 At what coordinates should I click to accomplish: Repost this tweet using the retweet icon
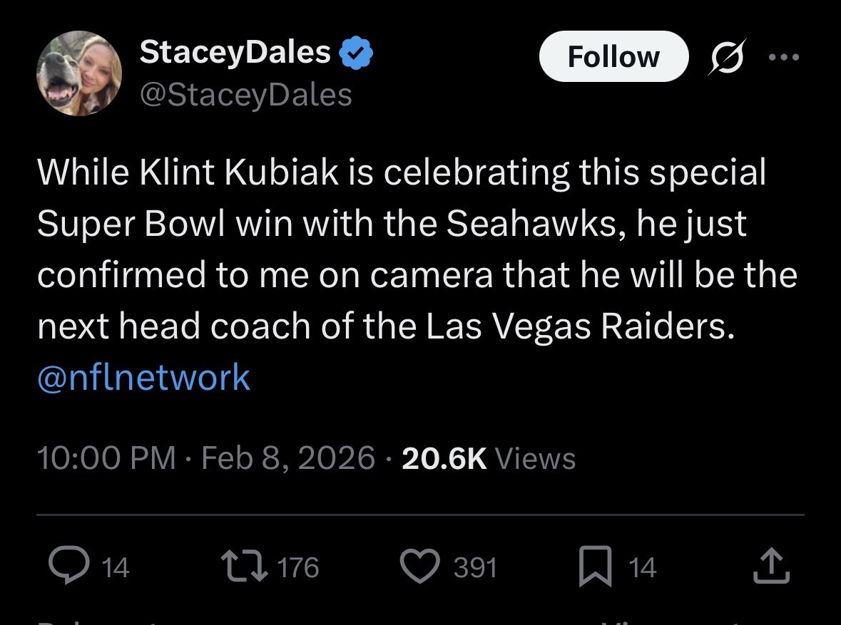point(243,567)
